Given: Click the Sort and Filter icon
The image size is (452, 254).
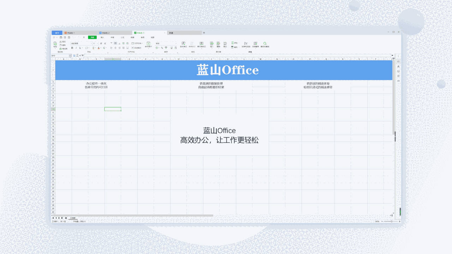Looking at the screenshot, I should coord(246,44).
